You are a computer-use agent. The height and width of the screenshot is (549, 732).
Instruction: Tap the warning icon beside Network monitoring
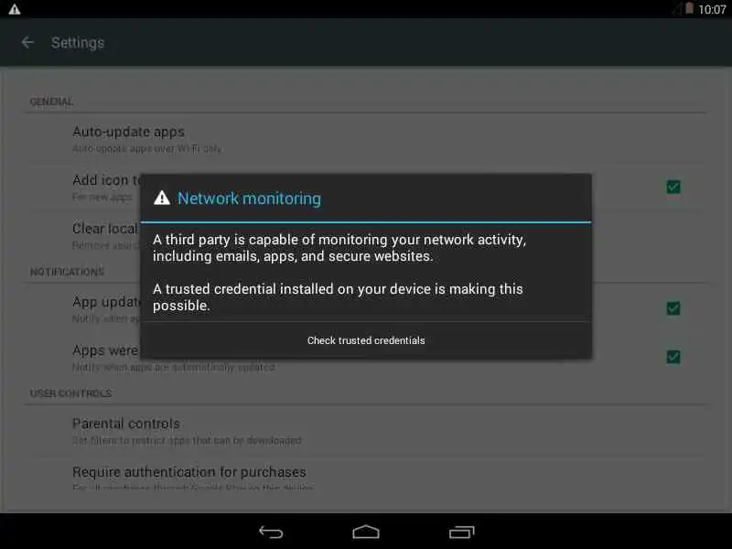pyautogui.click(x=162, y=198)
